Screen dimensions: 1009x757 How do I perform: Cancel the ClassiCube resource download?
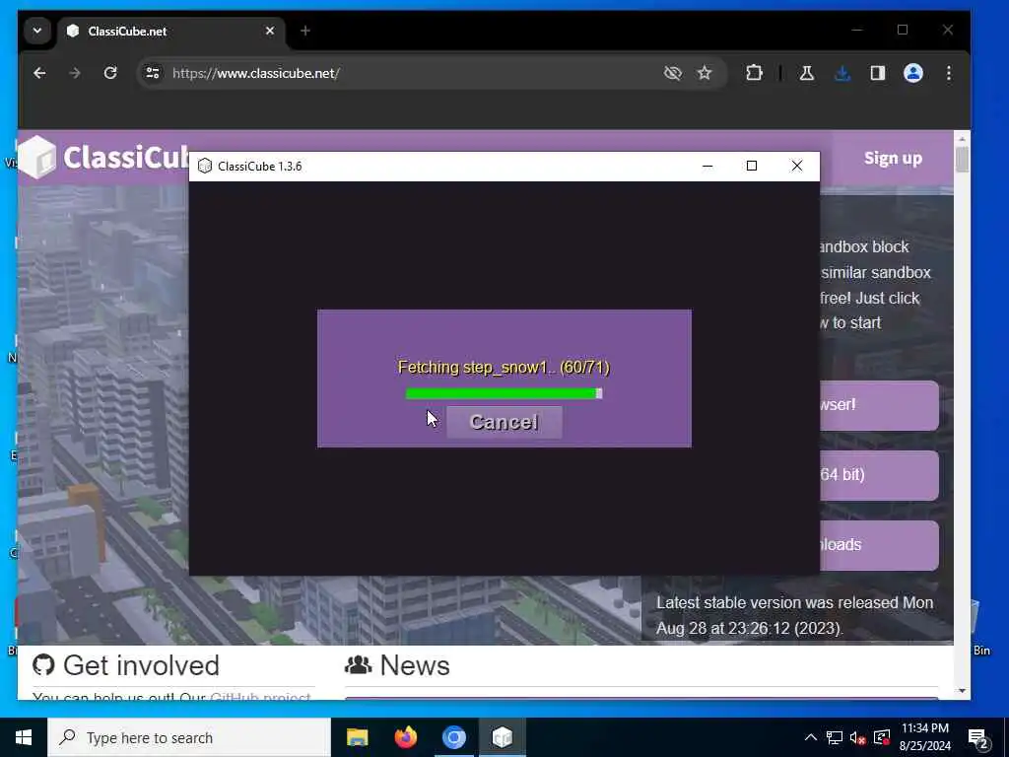coord(504,422)
